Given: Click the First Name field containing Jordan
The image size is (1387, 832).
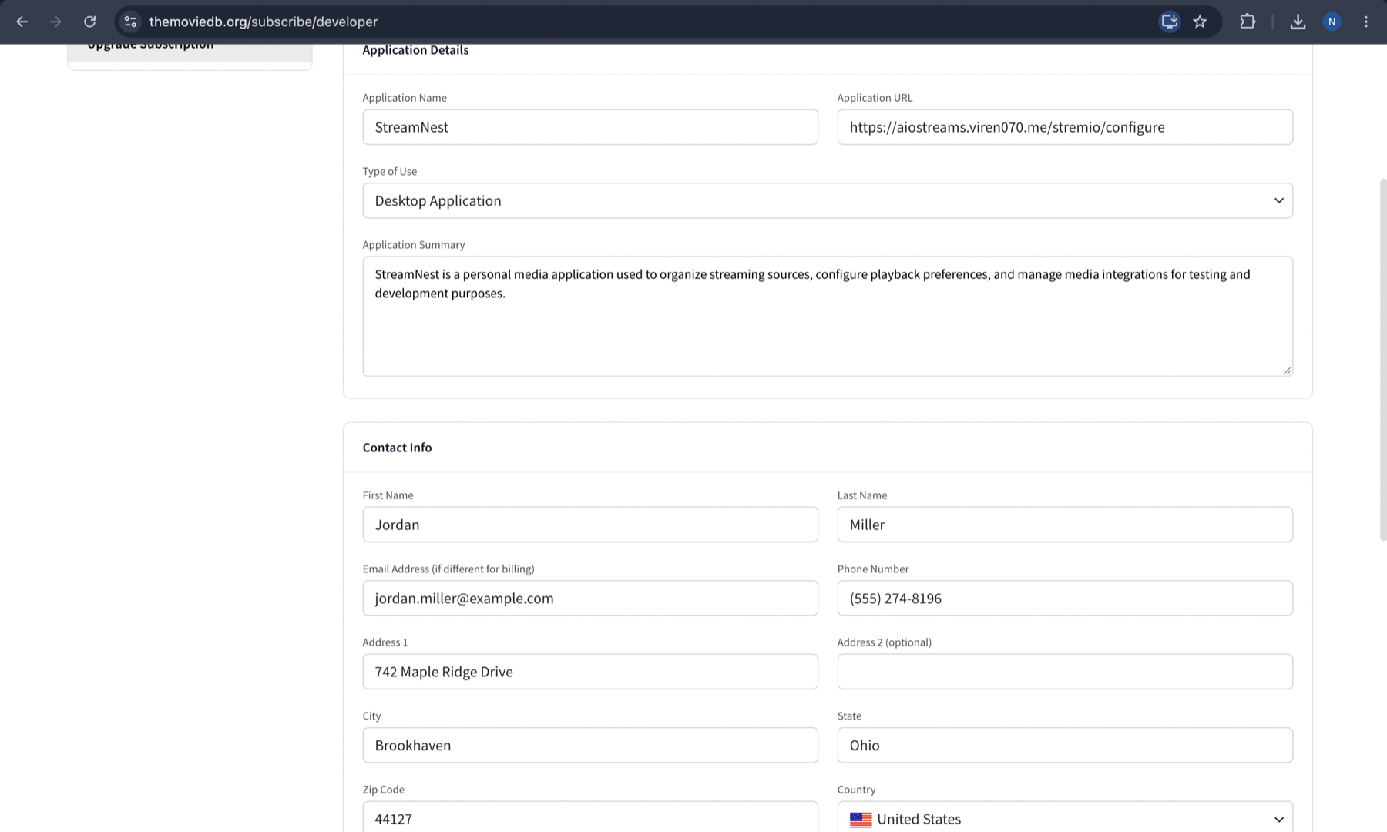Looking at the screenshot, I should [x=590, y=525].
